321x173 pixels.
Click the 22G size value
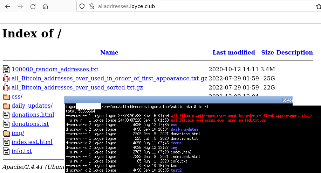[269, 87]
